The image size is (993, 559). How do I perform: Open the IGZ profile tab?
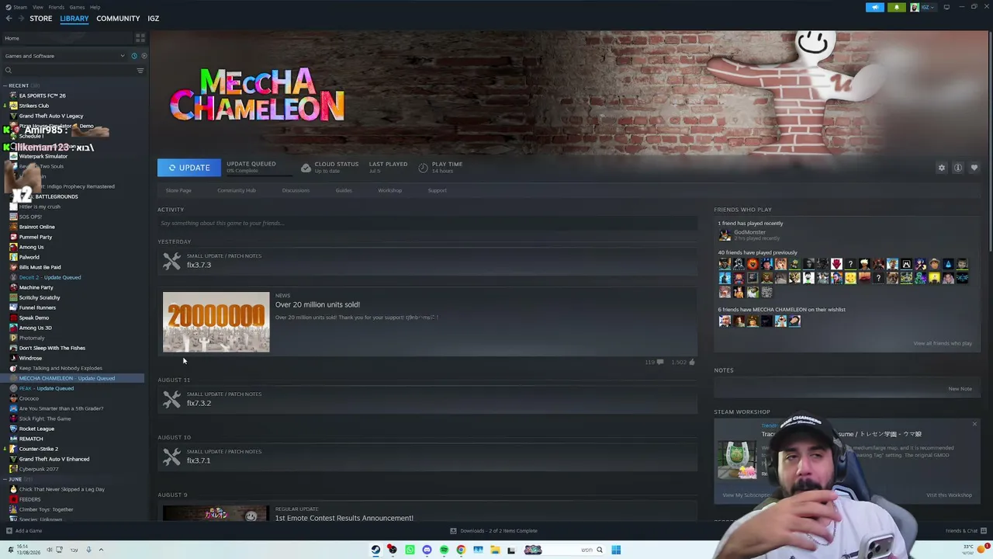pyautogui.click(x=153, y=19)
